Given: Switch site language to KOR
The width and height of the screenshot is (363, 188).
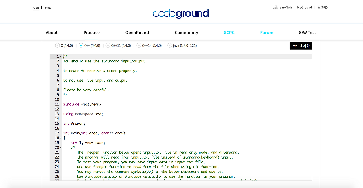Looking at the screenshot, I should pyautogui.click(x=36, y=8).
